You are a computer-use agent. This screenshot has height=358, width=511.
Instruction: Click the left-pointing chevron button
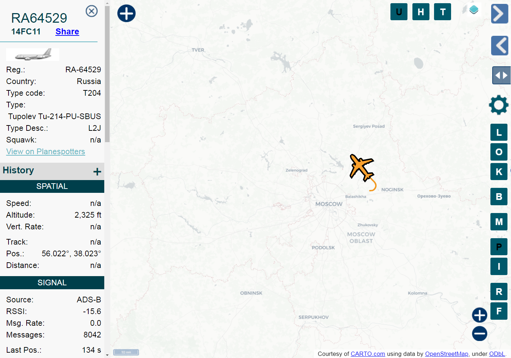pyautogui.click(x=500, y=45)
